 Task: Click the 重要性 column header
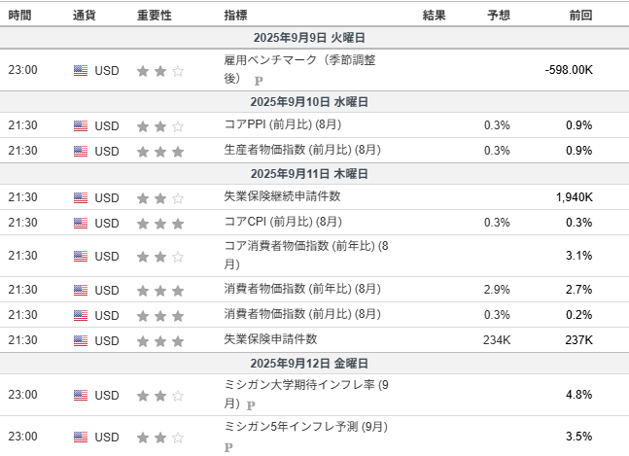pyautogui.click(x=155, y=16)
